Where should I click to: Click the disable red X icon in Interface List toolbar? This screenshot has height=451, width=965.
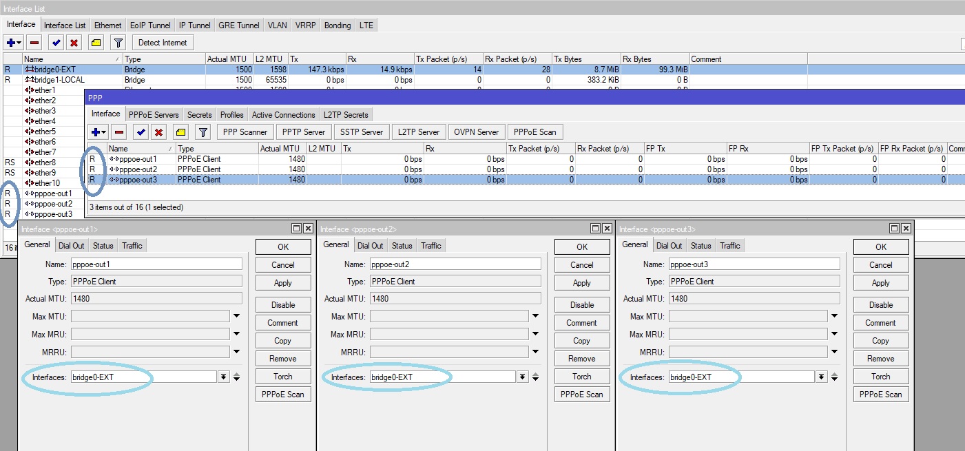pos(74,43)
